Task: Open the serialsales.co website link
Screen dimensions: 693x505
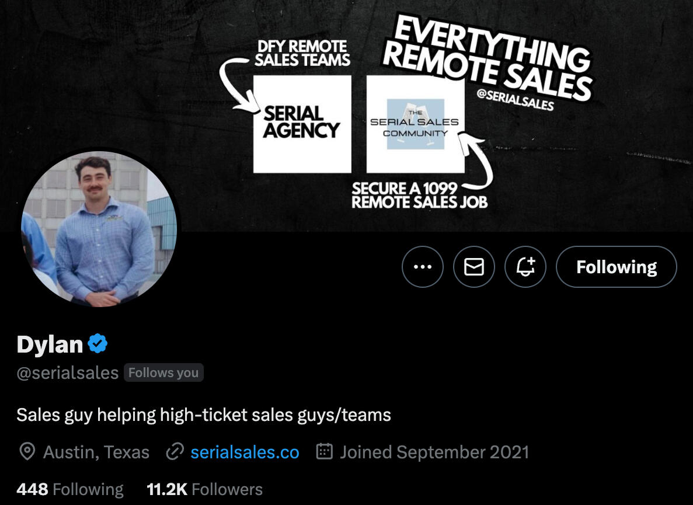Action: (245, 452)
